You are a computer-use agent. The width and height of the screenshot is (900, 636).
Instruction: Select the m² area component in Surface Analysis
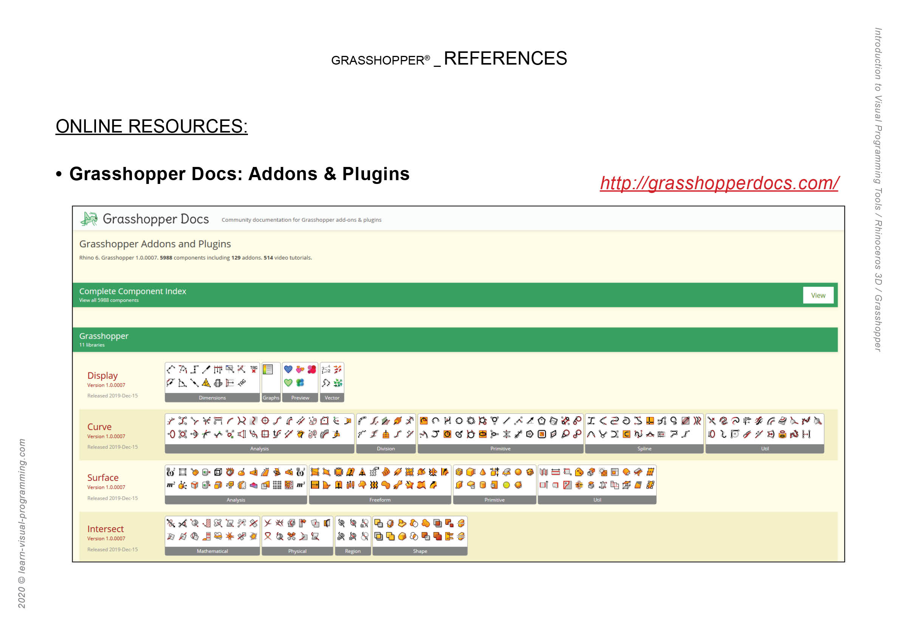click(170, 485)
